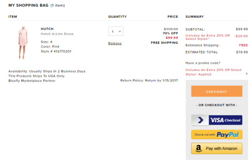252x163 pixels.
Task: Pay using Visa Checkout button
Action: click(217, 120)
